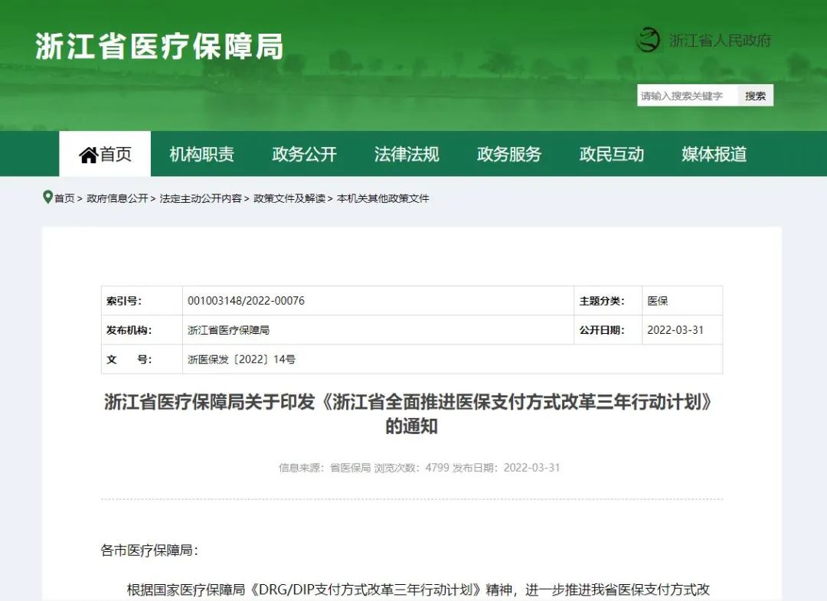Screen dimensions: 827x601
Task: Click the home icon in navigation bar
Action: point(88,155)
